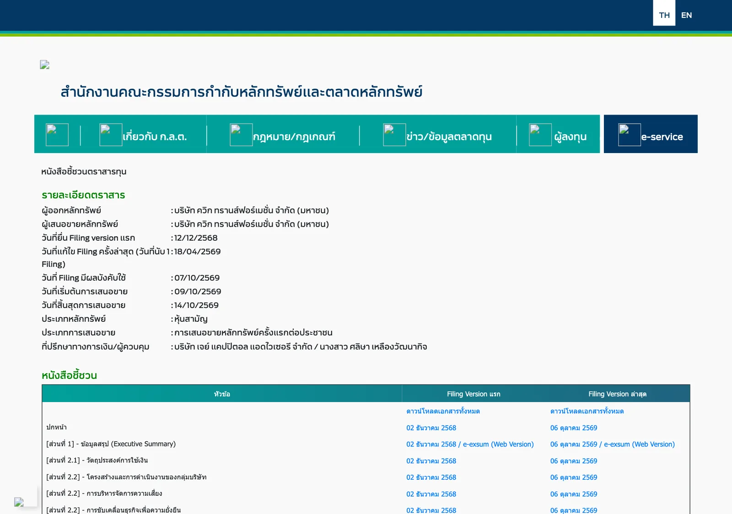This screenshot has width=732, height=514.
Task: Download all documents for Filing Version ล่าสุด
Action: tap(587, 411)
